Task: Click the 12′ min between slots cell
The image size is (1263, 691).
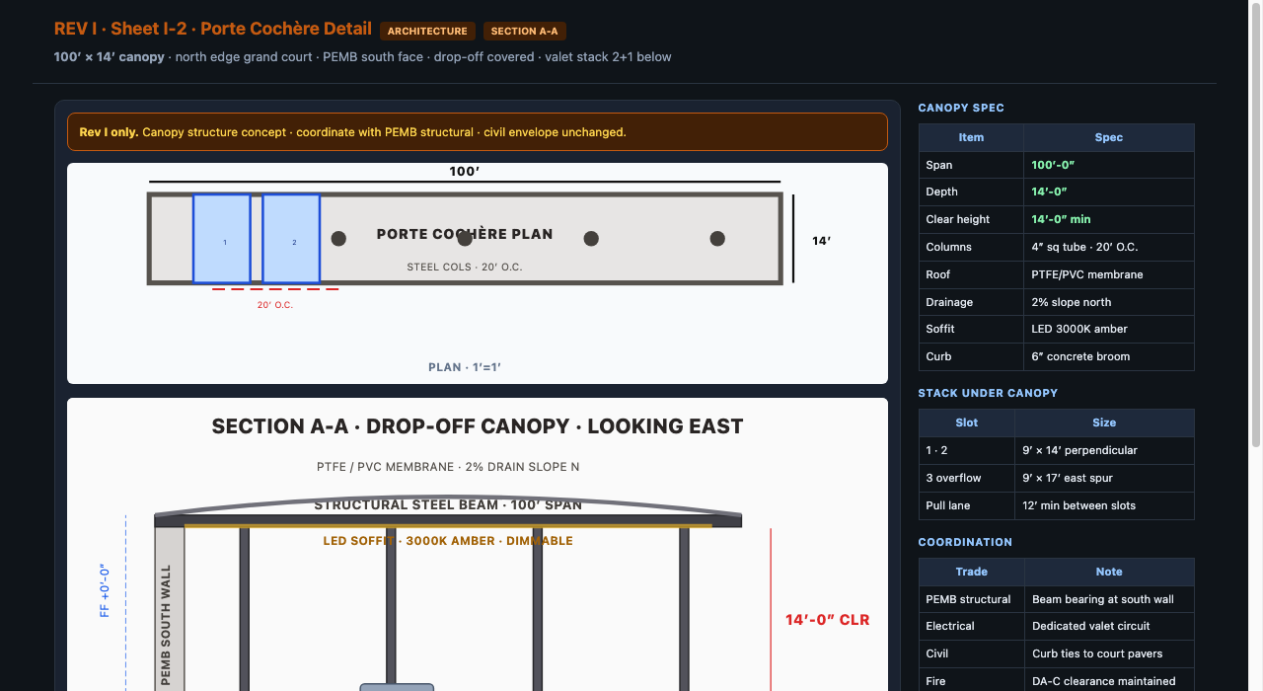Action: 1104,505
